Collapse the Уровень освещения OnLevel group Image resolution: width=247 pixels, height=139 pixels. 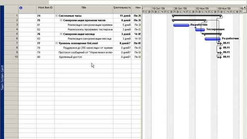pos(57,43)
